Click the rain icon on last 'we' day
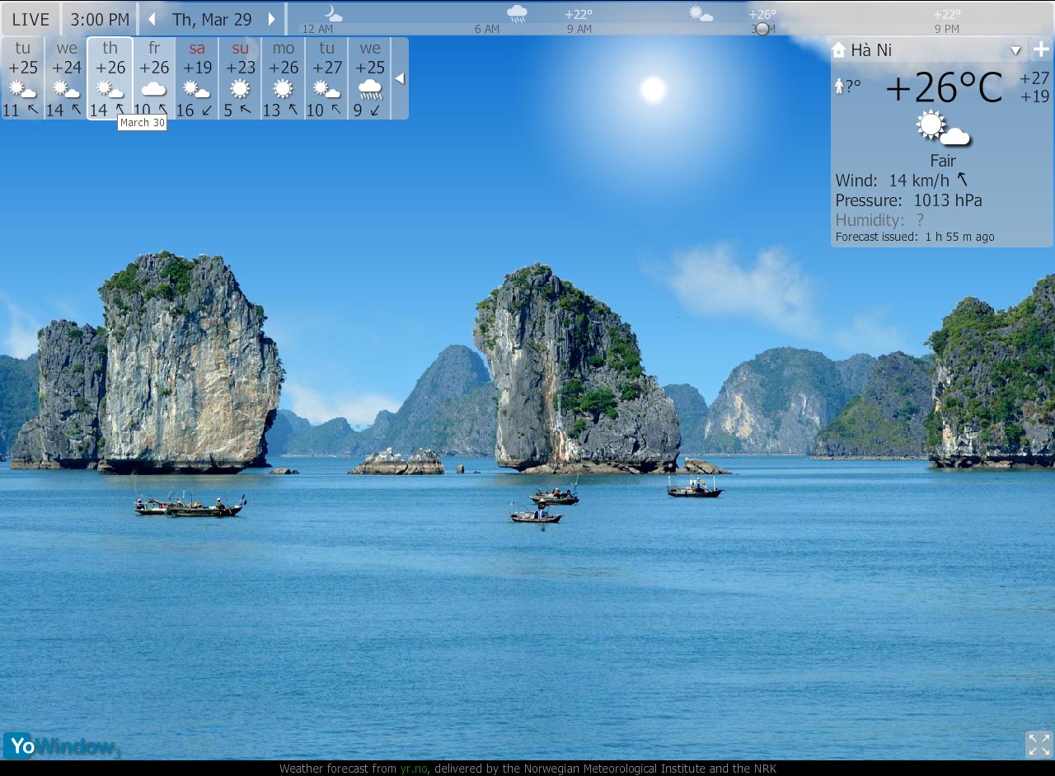Viewport: 1055px width, 776px height. point(370,89)
